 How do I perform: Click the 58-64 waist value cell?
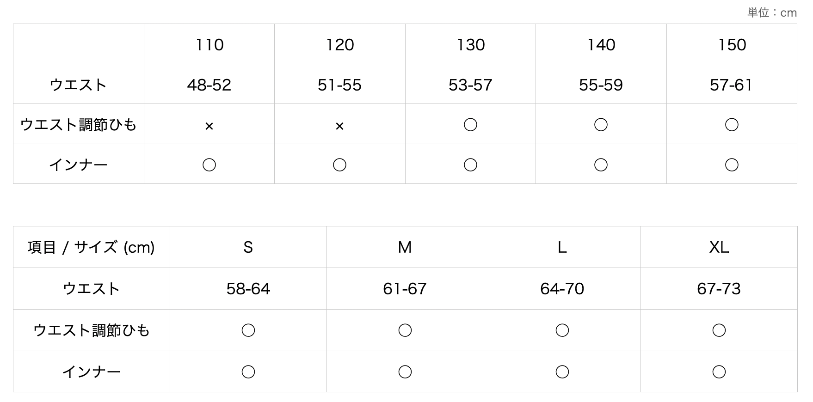pos(248,289)
